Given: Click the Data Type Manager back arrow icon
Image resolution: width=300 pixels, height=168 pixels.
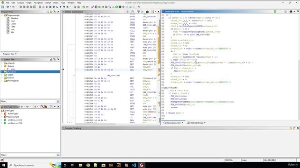Looking at the screenshot, I should (x=22, y=107).
